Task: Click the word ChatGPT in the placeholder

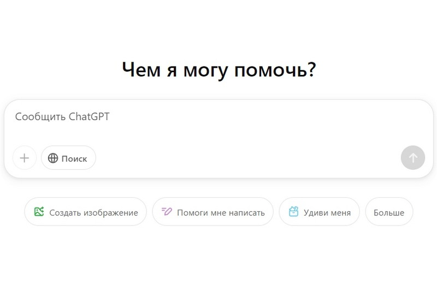Action: (89, 116)
